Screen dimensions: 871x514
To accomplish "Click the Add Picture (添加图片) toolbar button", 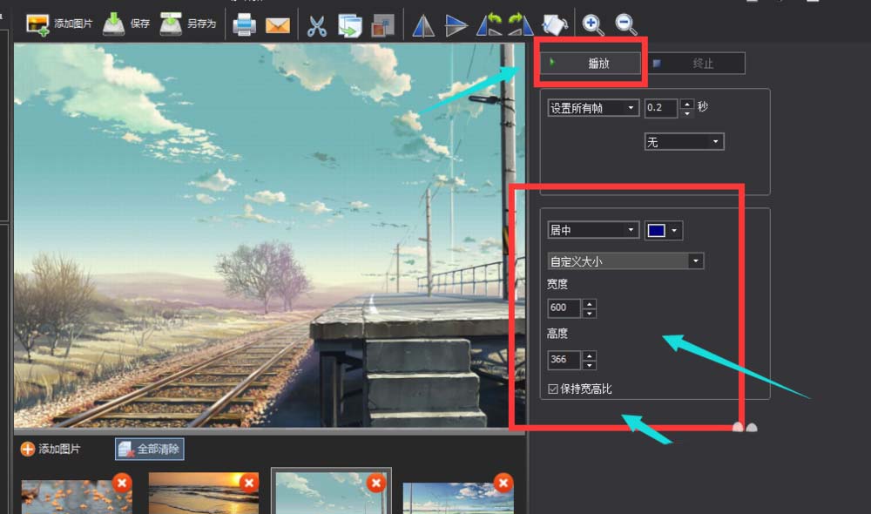I will (59, 24).
